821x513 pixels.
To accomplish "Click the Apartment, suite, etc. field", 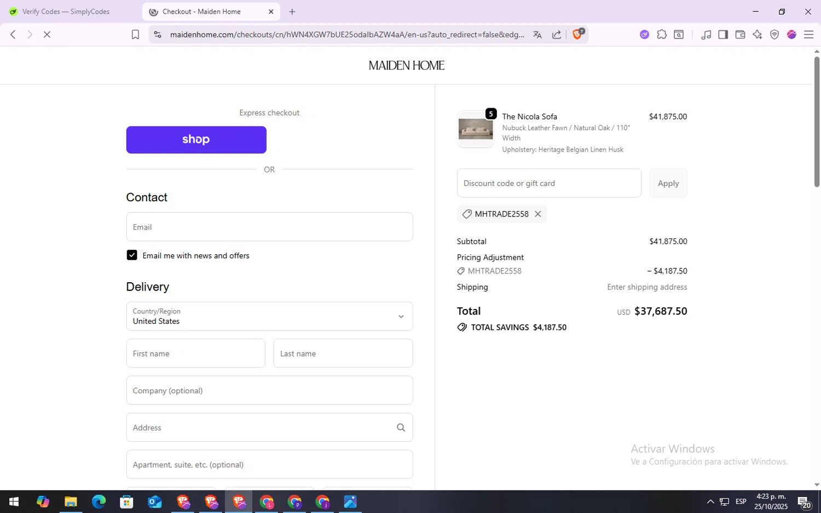I will (269, 464).
